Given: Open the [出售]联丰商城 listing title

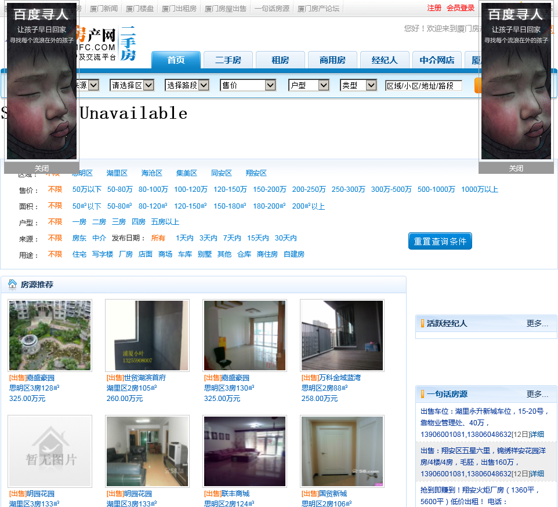Looking at the screenshot, I should (x=227, y=494).
